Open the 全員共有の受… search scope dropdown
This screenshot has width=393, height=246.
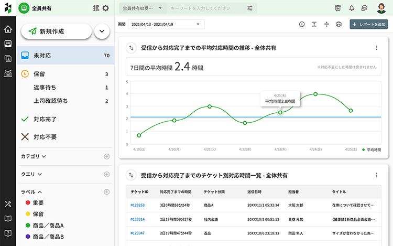(x=142, y=8)
